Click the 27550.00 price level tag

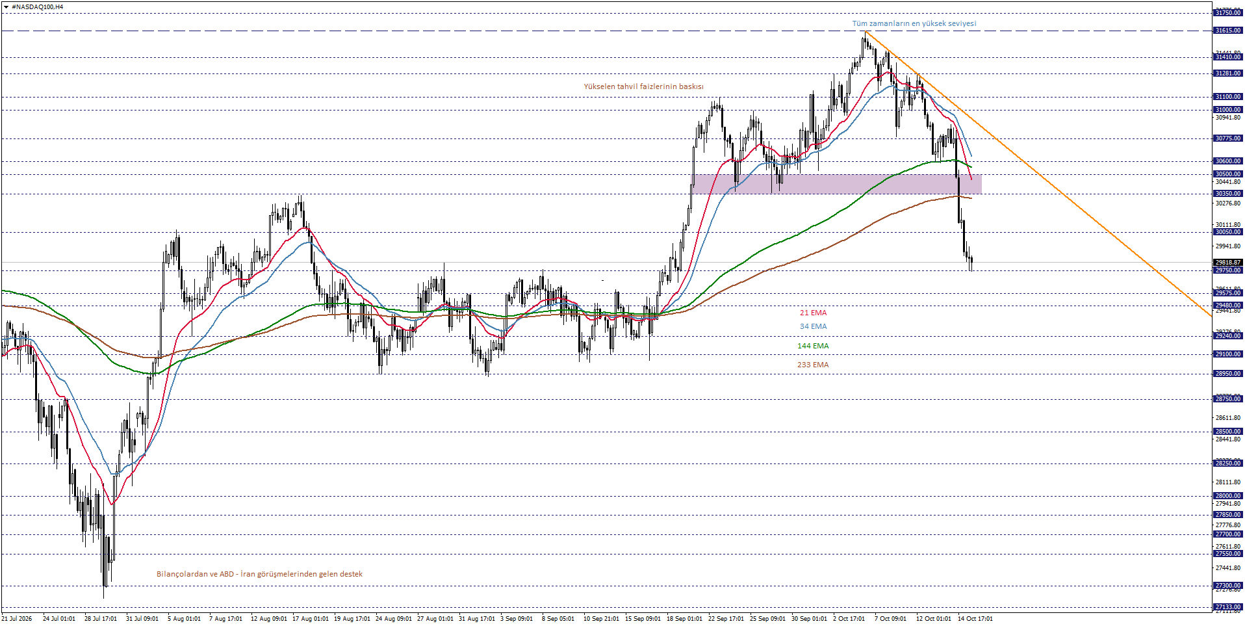click(x=1227, y=554)
